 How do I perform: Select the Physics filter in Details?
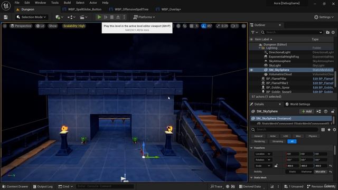coord(313,136)
